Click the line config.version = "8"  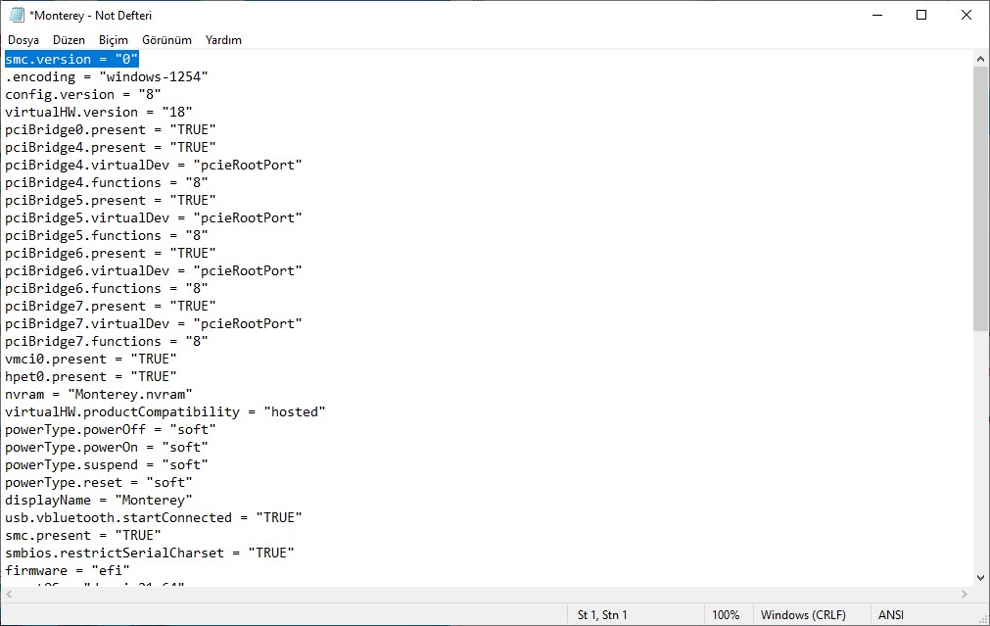point(82,95)
